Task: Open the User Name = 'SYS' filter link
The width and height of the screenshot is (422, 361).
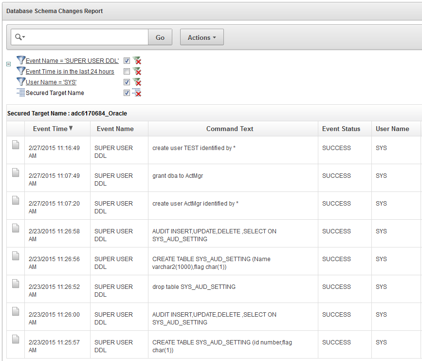Action: (x=51, y=81)
